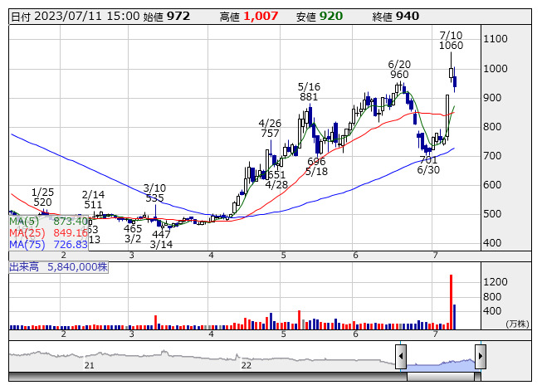Click the 始値 972 value in header
The height and width of the screenshot is (390, 542).
(167, 17)
